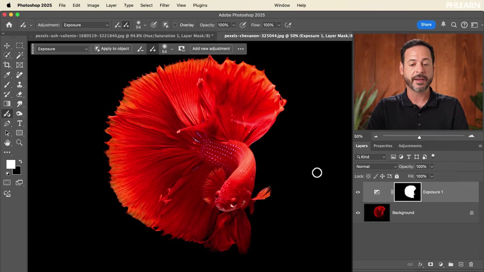Viewport: 484px width, 272px height.
Task: Select the Quick Selection tool
Action: 7,55
